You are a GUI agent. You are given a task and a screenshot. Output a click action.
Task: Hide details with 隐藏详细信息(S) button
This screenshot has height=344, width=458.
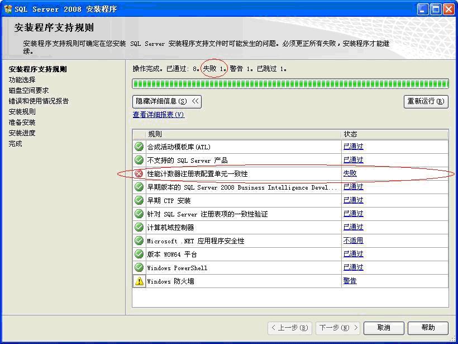pyautogui.click(x=167, y=101)
